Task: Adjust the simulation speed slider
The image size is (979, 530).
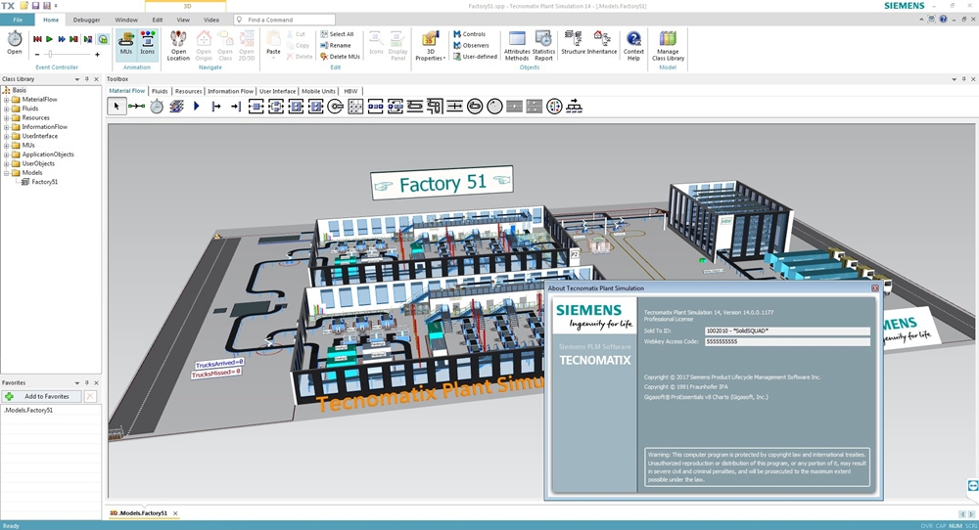Action: point(49,55)
